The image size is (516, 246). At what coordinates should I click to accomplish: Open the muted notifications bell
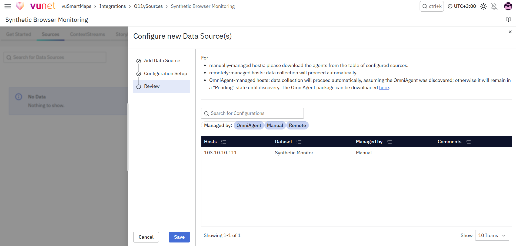(x=494, y=6)
